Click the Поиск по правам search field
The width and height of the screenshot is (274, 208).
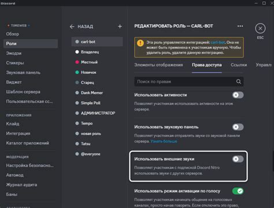pos(189,81)
